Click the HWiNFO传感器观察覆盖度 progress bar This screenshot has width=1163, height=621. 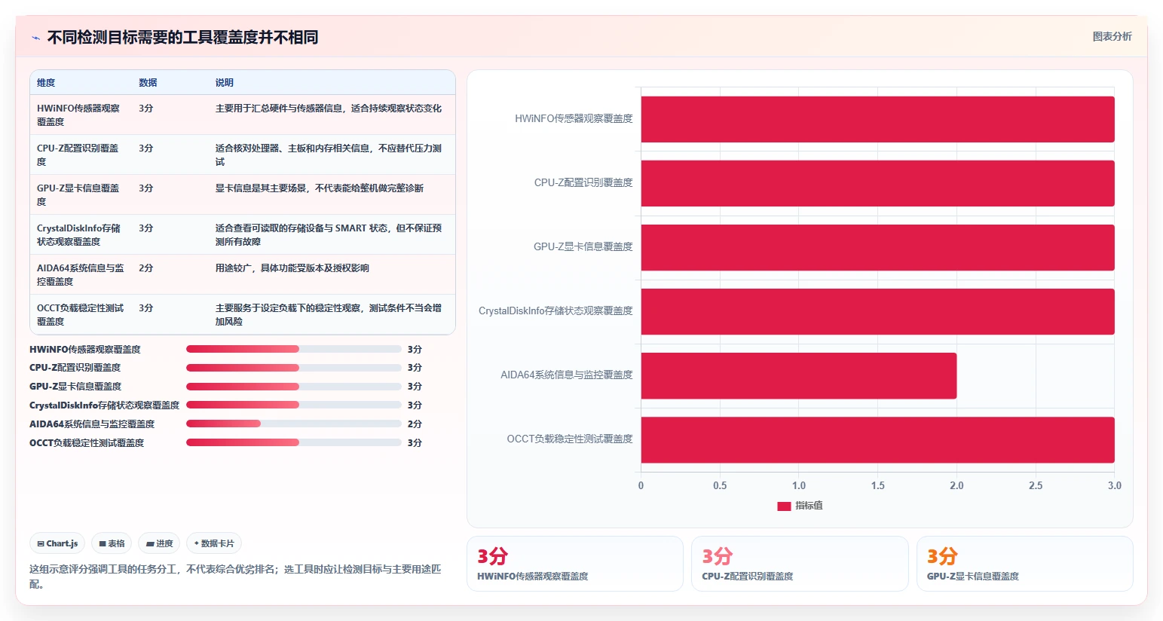tap(294, 349)
